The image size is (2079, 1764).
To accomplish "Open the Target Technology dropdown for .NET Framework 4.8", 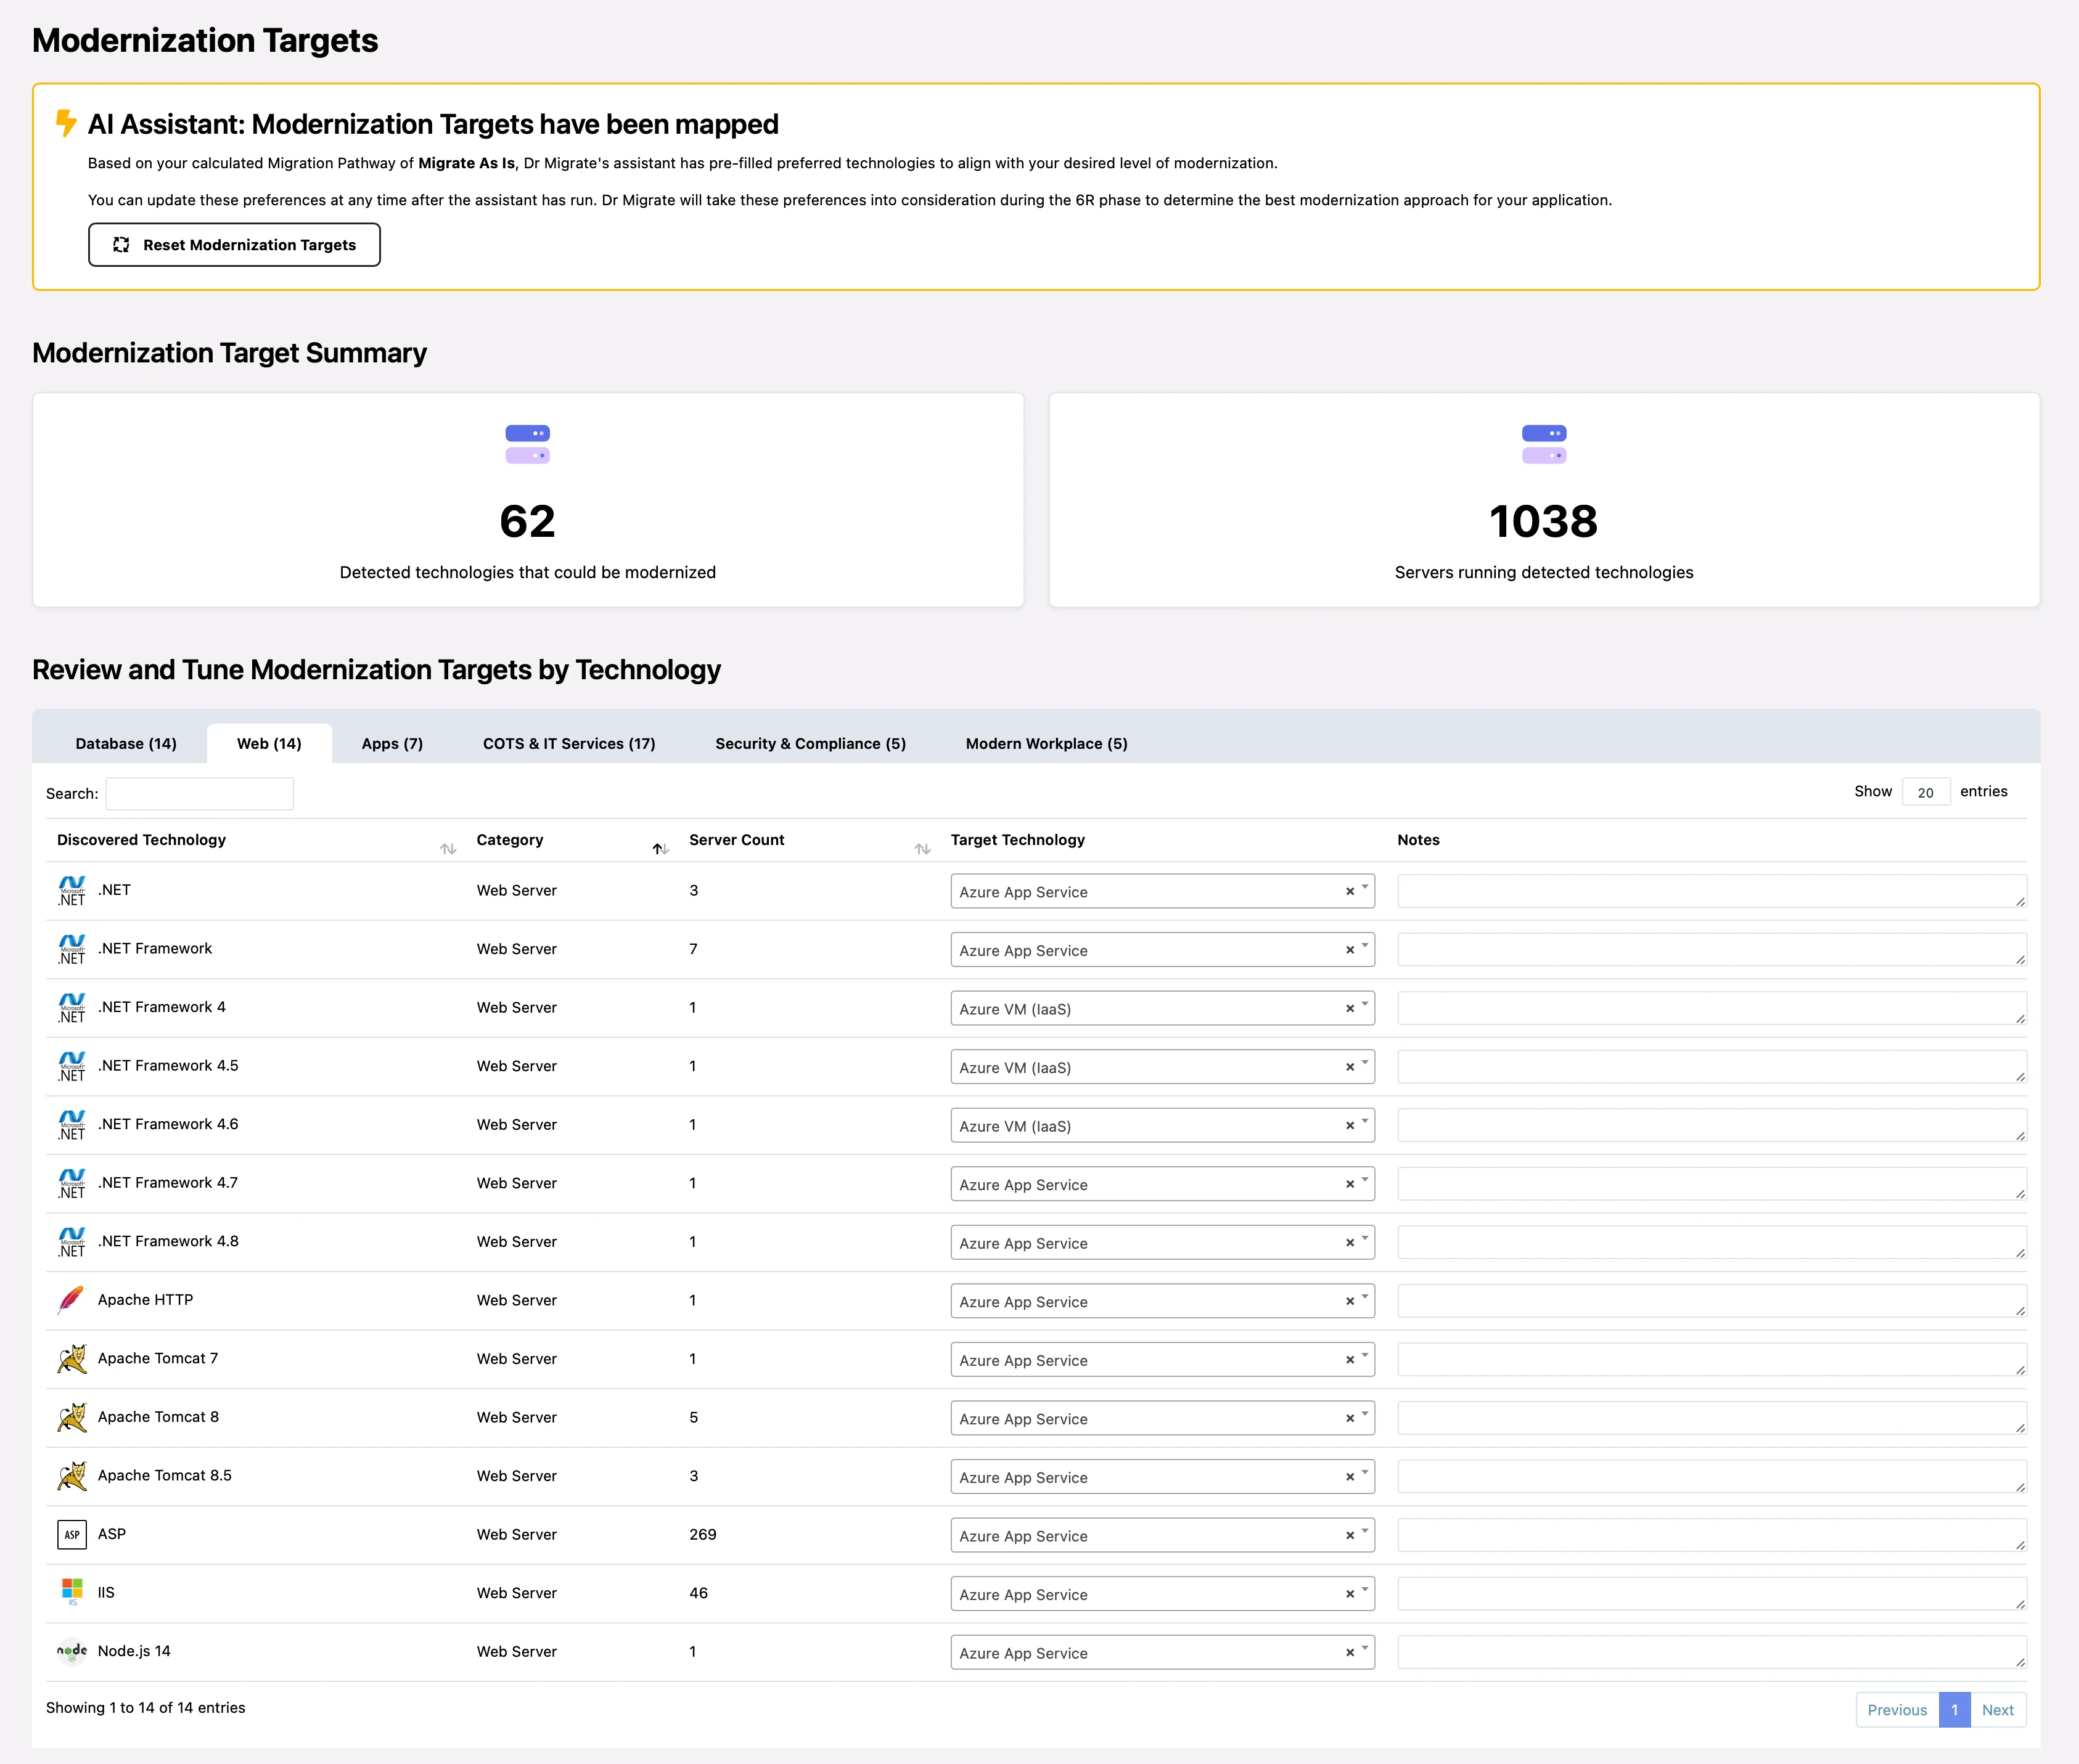I will pos(1163,1243).
